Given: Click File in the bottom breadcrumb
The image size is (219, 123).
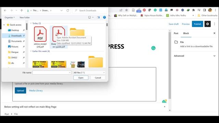Looking at the screenshot, I should coord(16,114).
